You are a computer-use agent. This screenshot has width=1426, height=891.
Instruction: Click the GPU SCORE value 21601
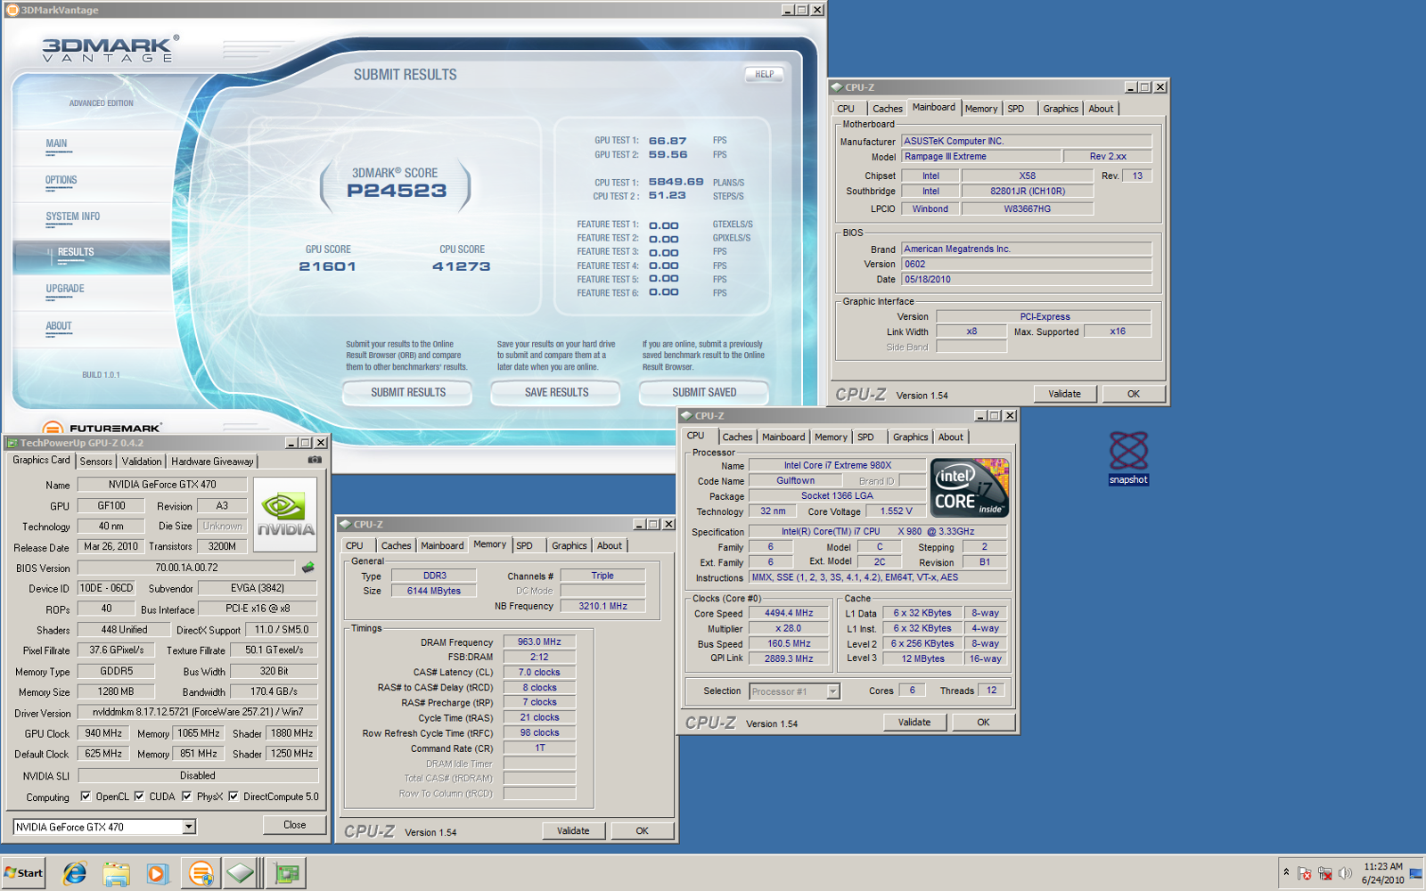coord(327,266)
